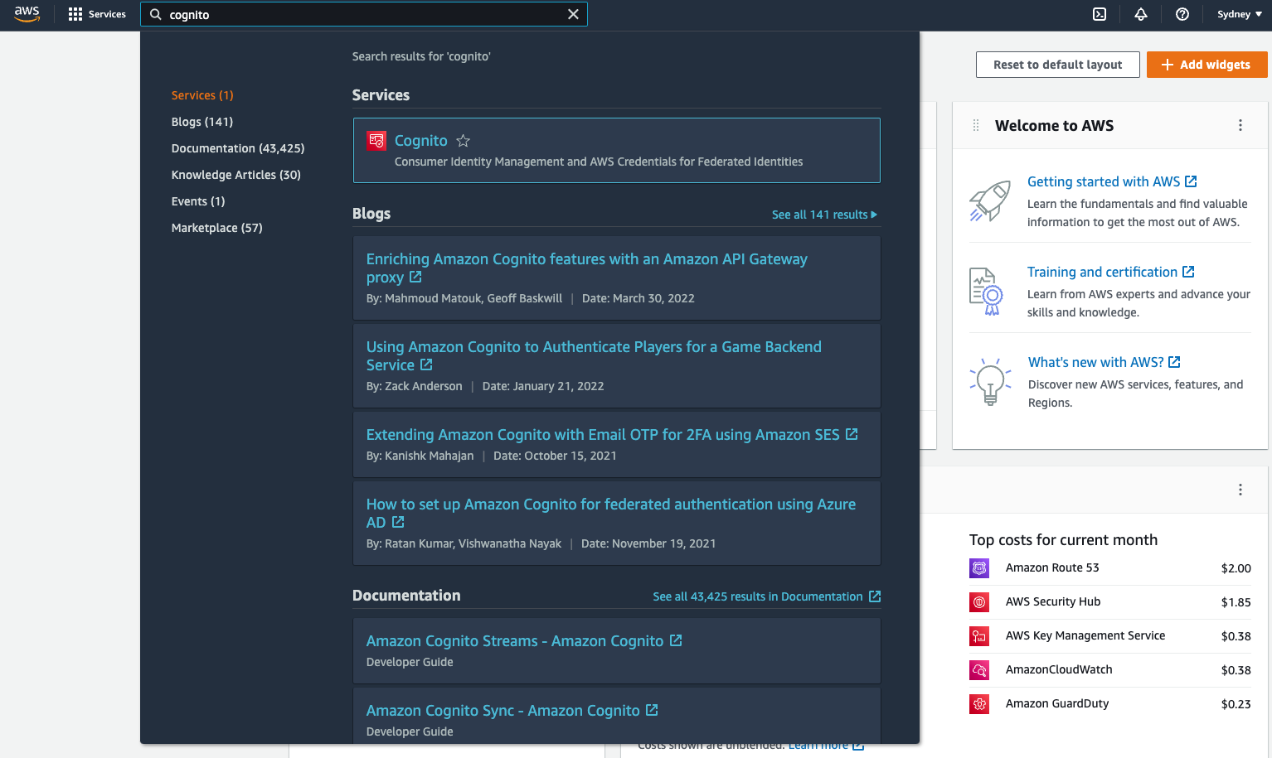The height and width of the screenshot is (758, 1272).
Task: Filter results by Blogs (141)
Action: [x=202, y=122]
